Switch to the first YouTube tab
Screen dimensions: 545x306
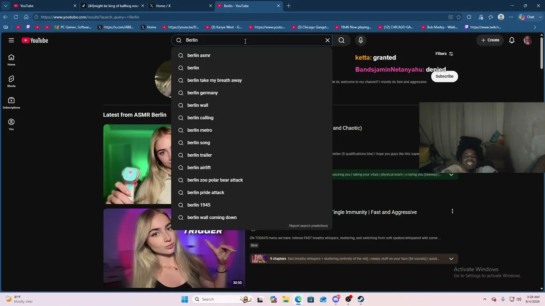click(x=45, y=6)
